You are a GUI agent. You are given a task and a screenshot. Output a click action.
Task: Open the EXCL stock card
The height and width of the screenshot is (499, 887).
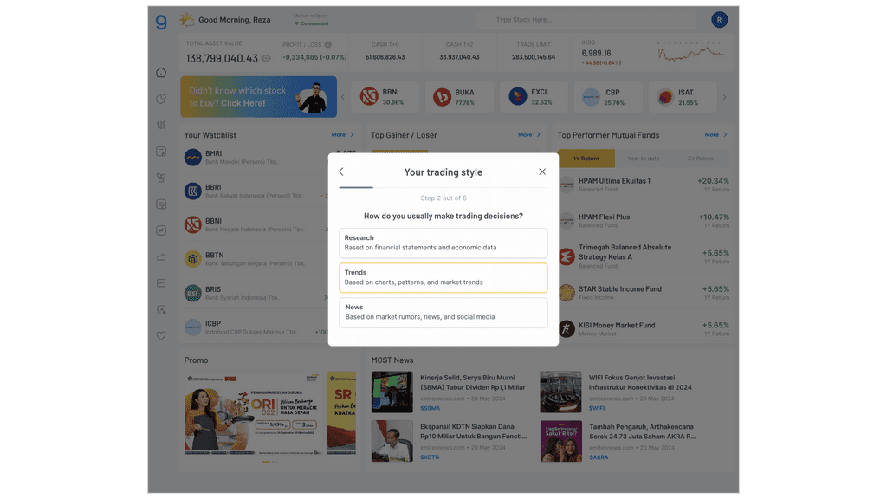tap(534, 97)
